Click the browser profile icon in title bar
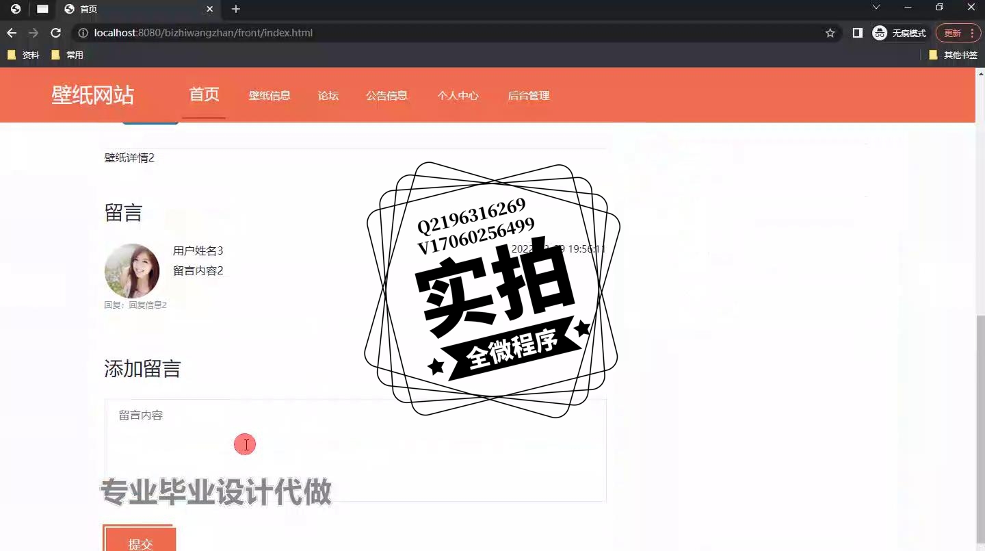 tap(16, 9)
